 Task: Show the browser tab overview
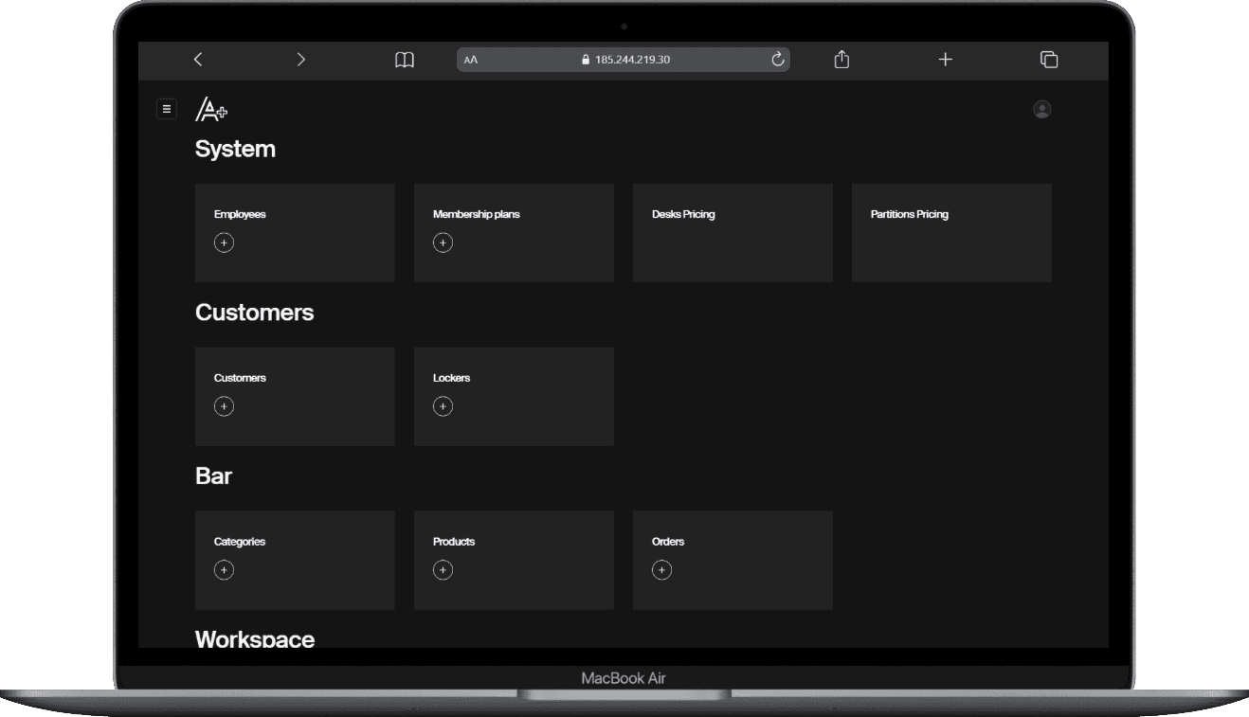1049,60
